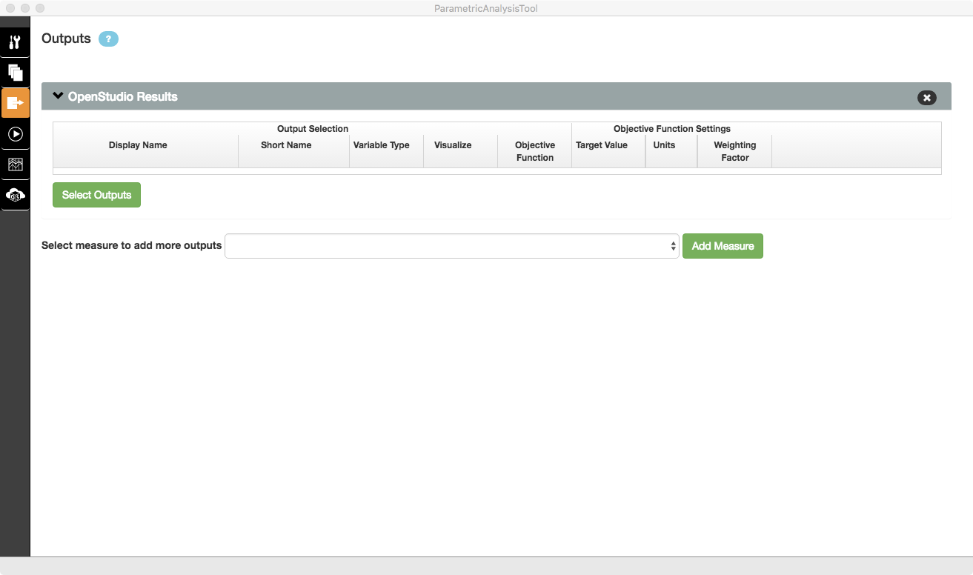973x575 pixels.
Task: Open the Run tab with play icon
Action: 15,134
